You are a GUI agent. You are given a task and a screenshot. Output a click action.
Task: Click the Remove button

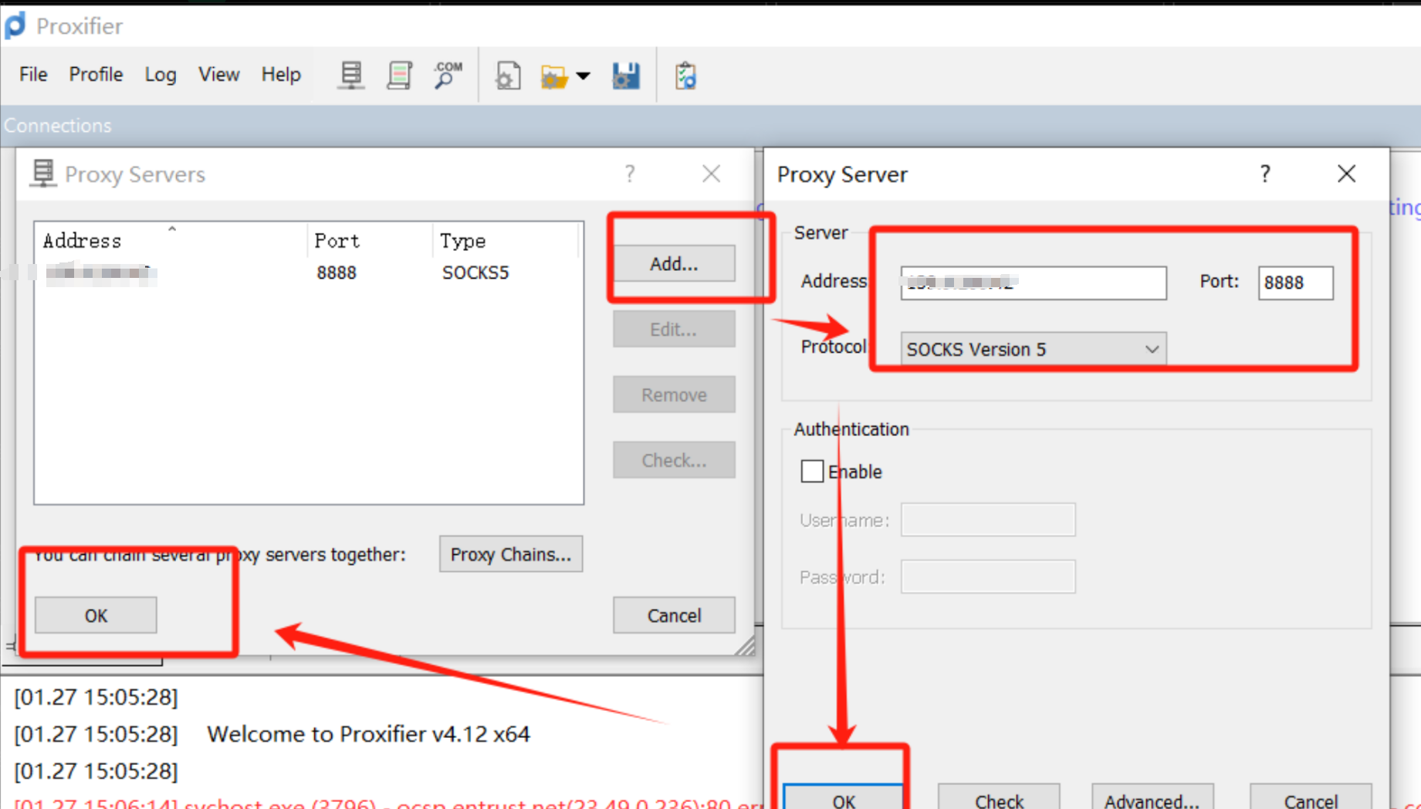[674, 395]
